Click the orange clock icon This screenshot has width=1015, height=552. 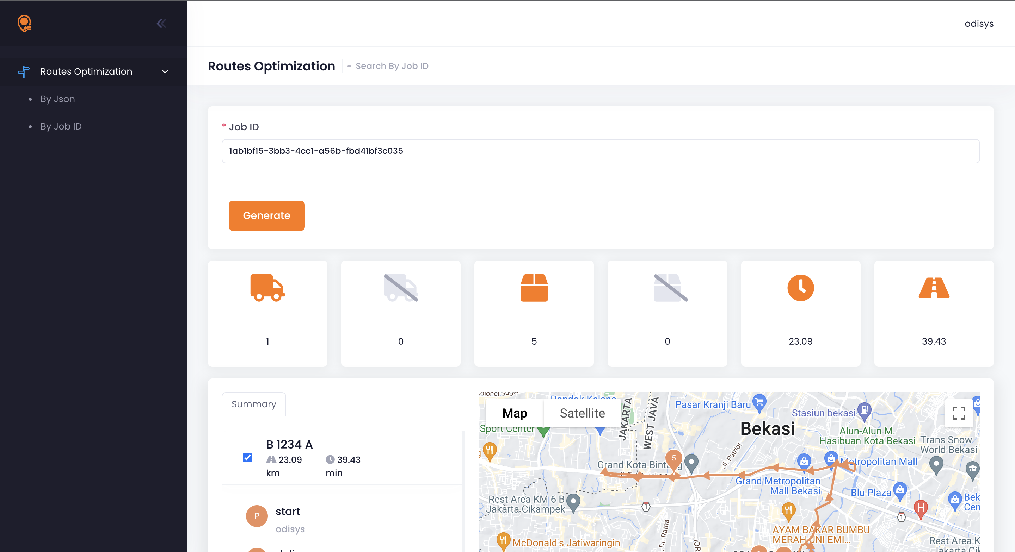(800, 288)
